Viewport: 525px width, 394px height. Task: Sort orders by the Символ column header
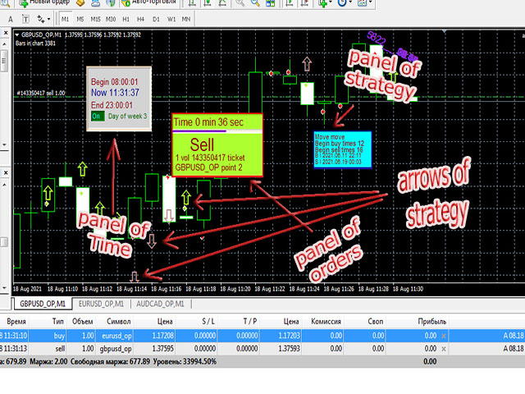tap(119, 323)
